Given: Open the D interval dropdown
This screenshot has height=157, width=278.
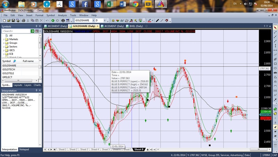Looking at the screenshot, I should pos(105,20).
